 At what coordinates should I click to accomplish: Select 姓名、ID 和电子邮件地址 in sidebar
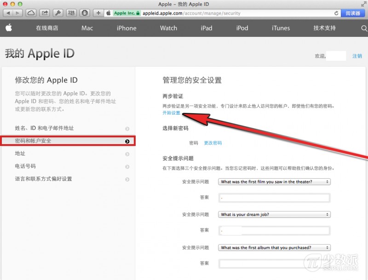tap(44, 128)
